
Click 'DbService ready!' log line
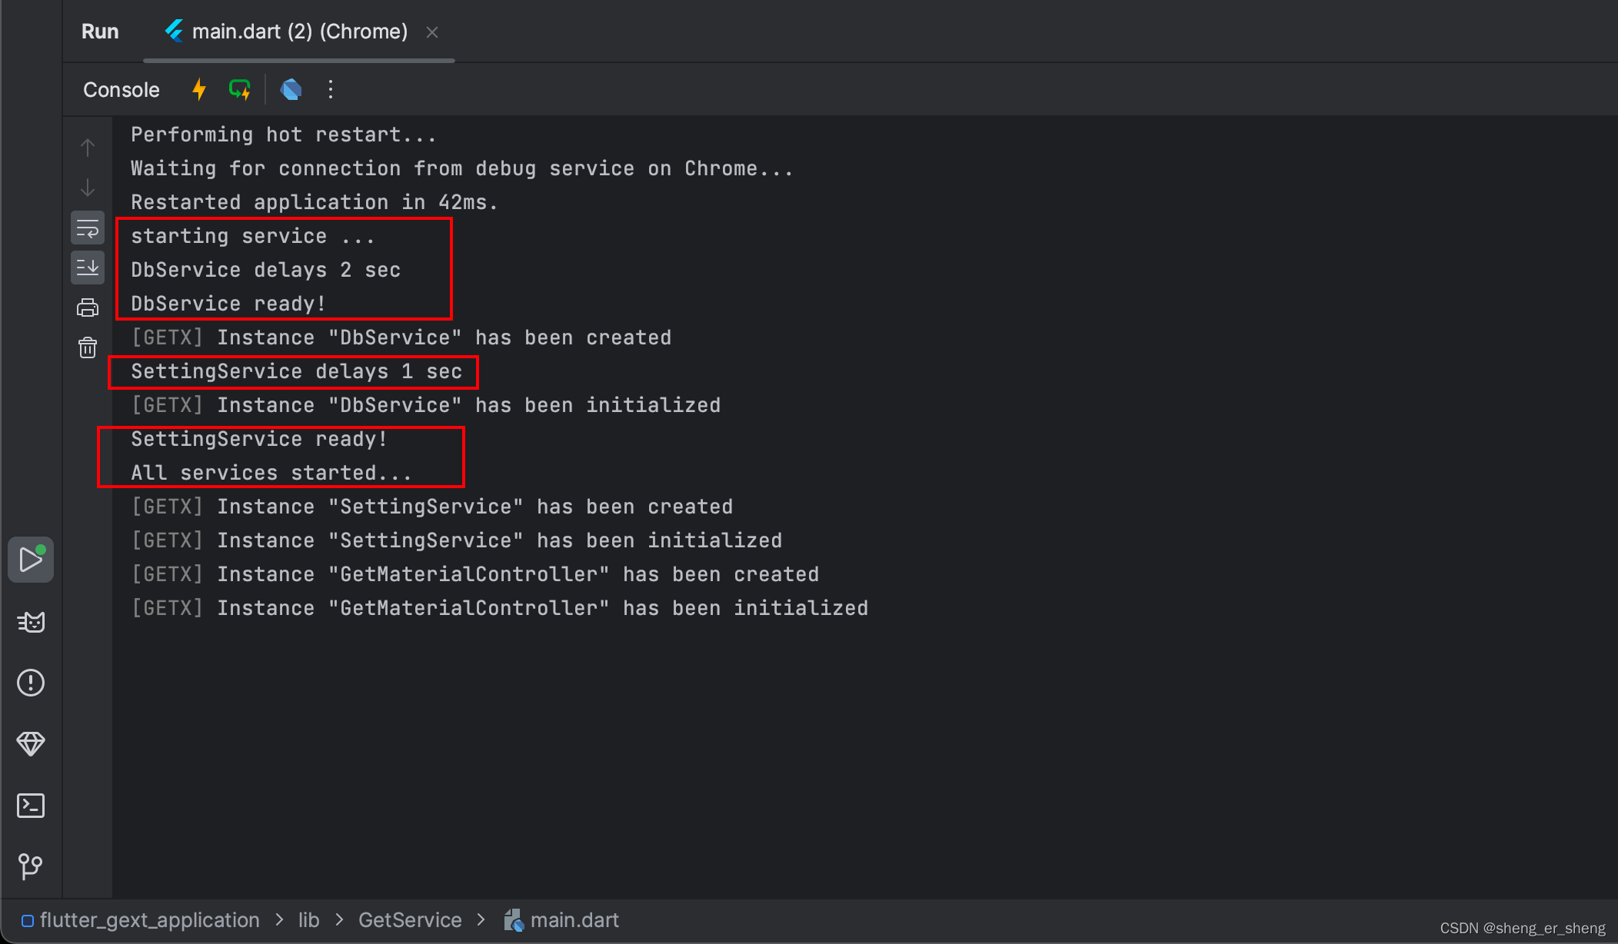click(228, 304)
